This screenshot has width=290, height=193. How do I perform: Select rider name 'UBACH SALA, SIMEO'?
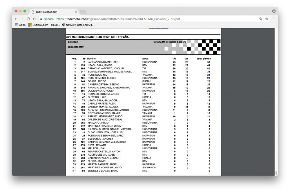coord(100,65)
